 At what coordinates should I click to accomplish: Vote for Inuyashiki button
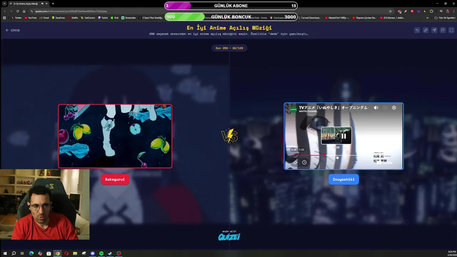[343, 179]
